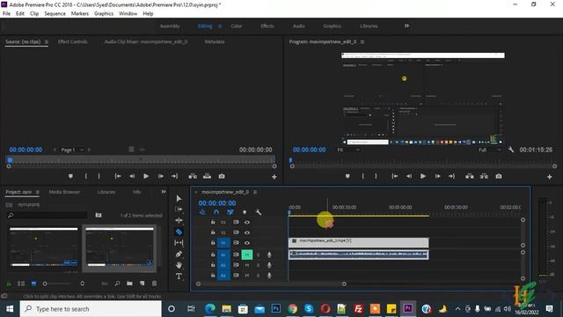
Task: Select the Type tool
Action: point(179,276)
